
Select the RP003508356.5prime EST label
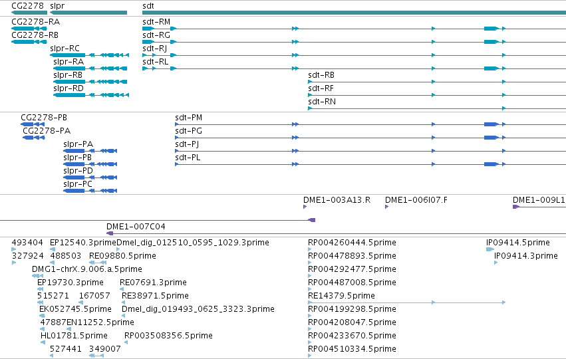click(x=168, y=336)
